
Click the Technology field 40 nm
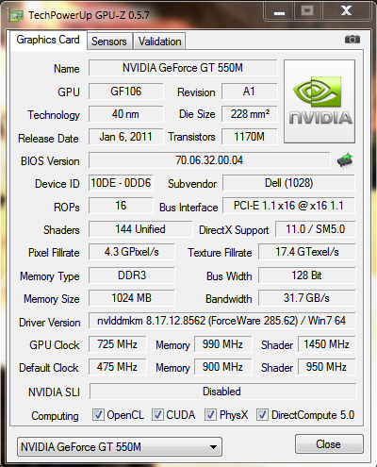(126, 114)
